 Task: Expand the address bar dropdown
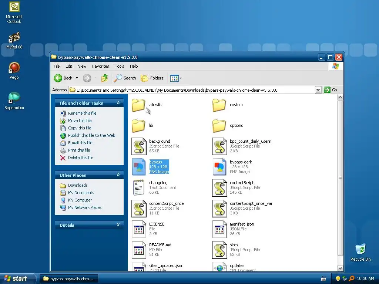coord(318,90)
